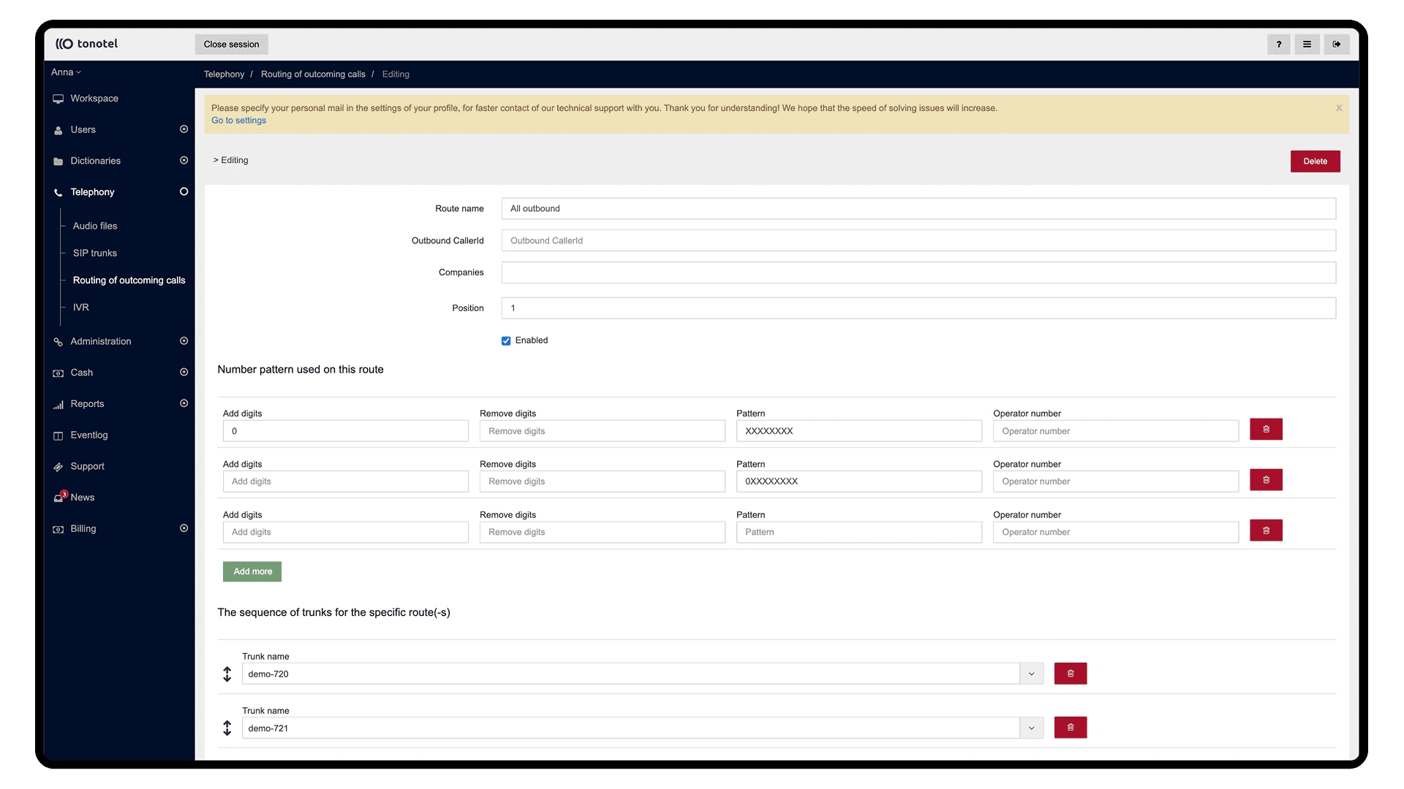The height and width of the screenshot is (789, 1404).
Task: Remove the demo-720 trunk with trash icon
Action: (1070, 674)
